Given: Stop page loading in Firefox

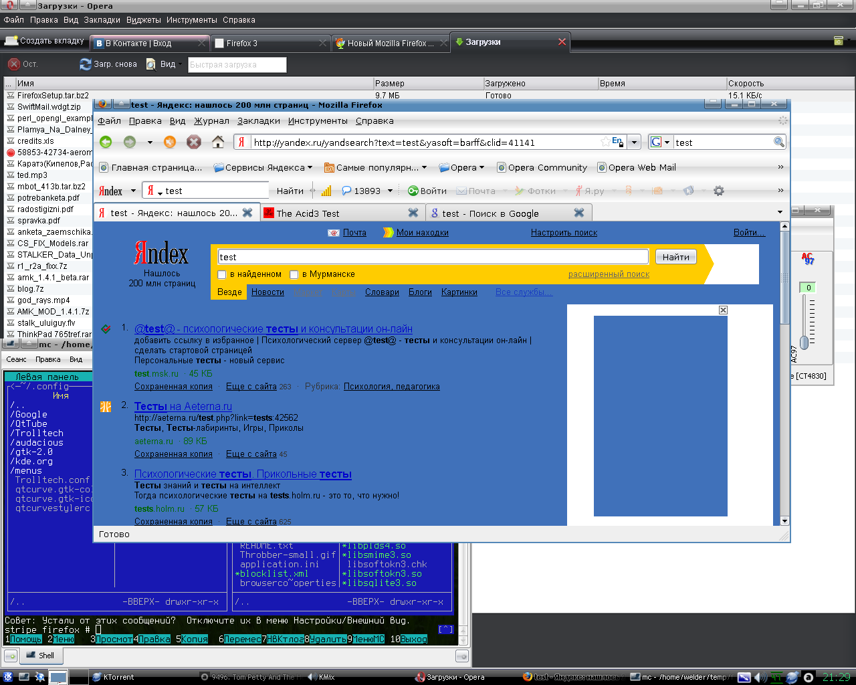Looking at the screenshot, I should (194, 142).
